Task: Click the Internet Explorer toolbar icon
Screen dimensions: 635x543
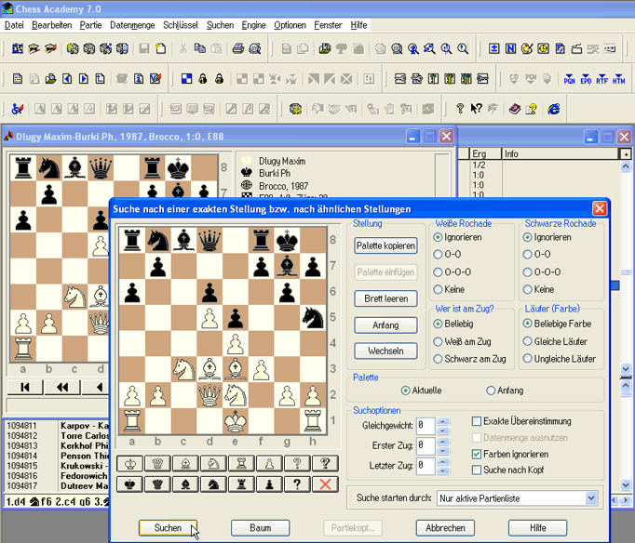Action: (x=553, y=110)
